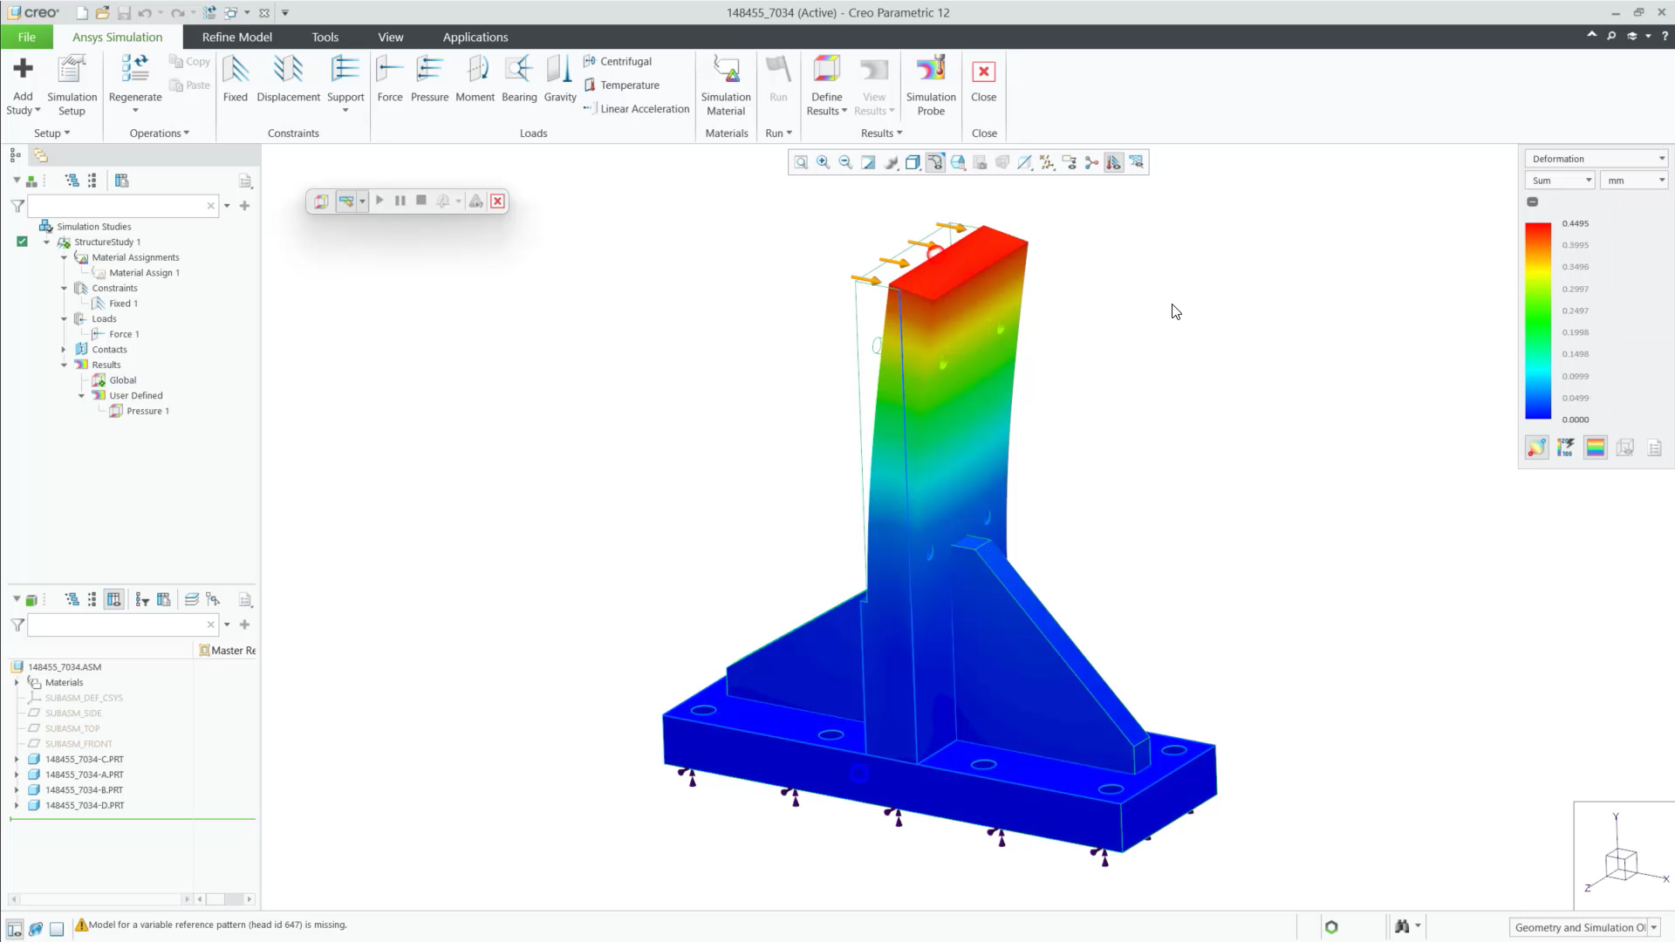
Task: Click the rainbow color legend swatch
Action: [x=1596, y=447]
